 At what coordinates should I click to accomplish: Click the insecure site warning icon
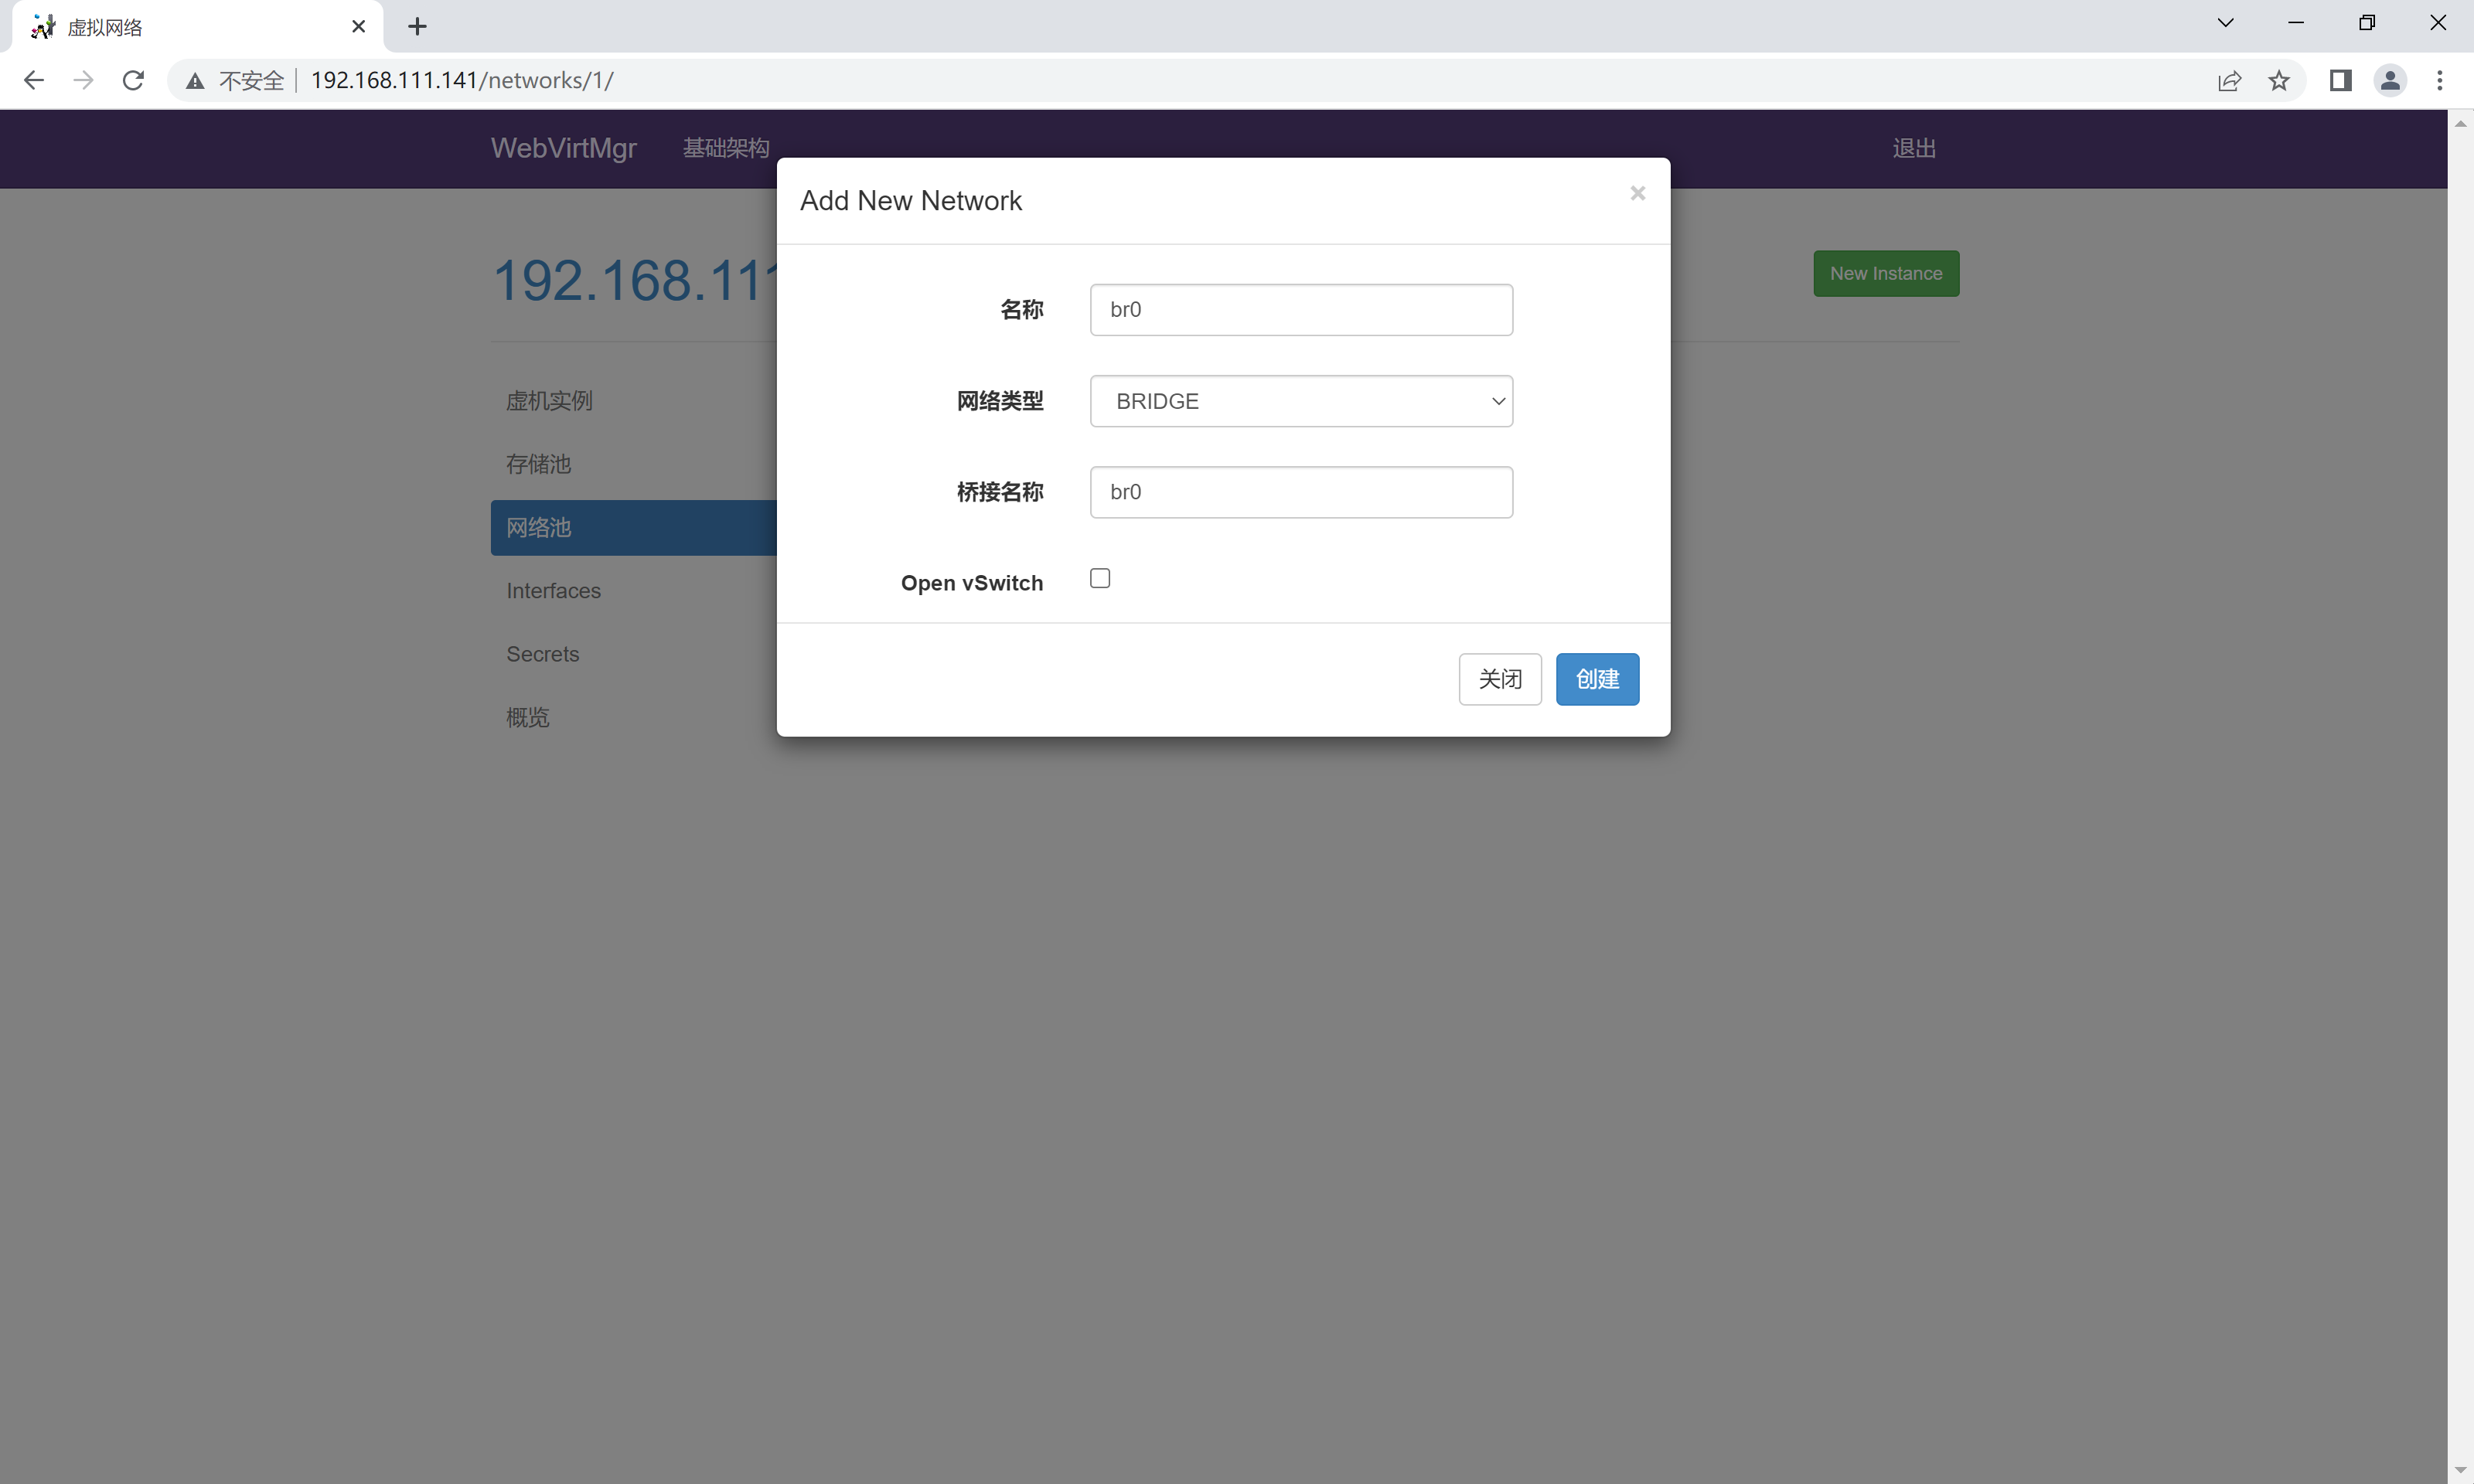point(195,81)
